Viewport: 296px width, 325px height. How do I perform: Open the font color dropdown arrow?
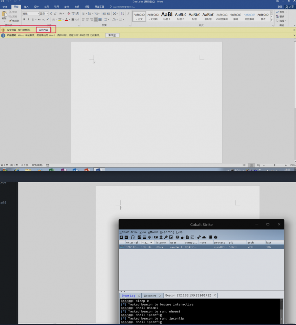69,19
